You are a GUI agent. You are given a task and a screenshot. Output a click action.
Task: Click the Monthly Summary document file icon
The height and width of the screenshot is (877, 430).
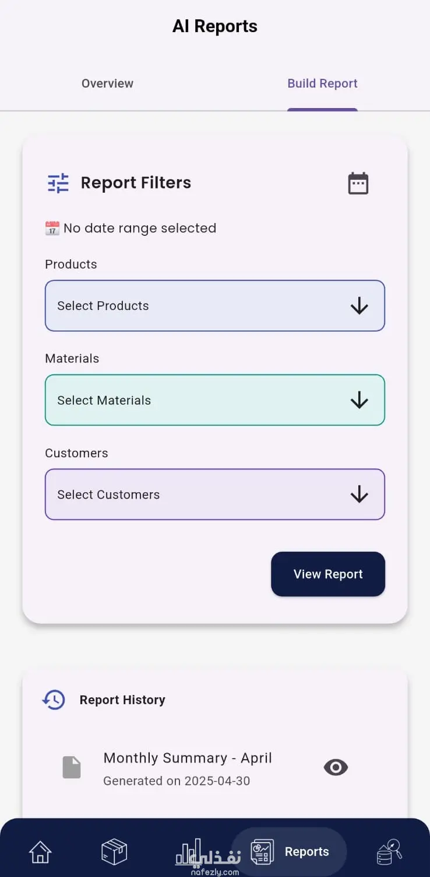pos(72,767)
